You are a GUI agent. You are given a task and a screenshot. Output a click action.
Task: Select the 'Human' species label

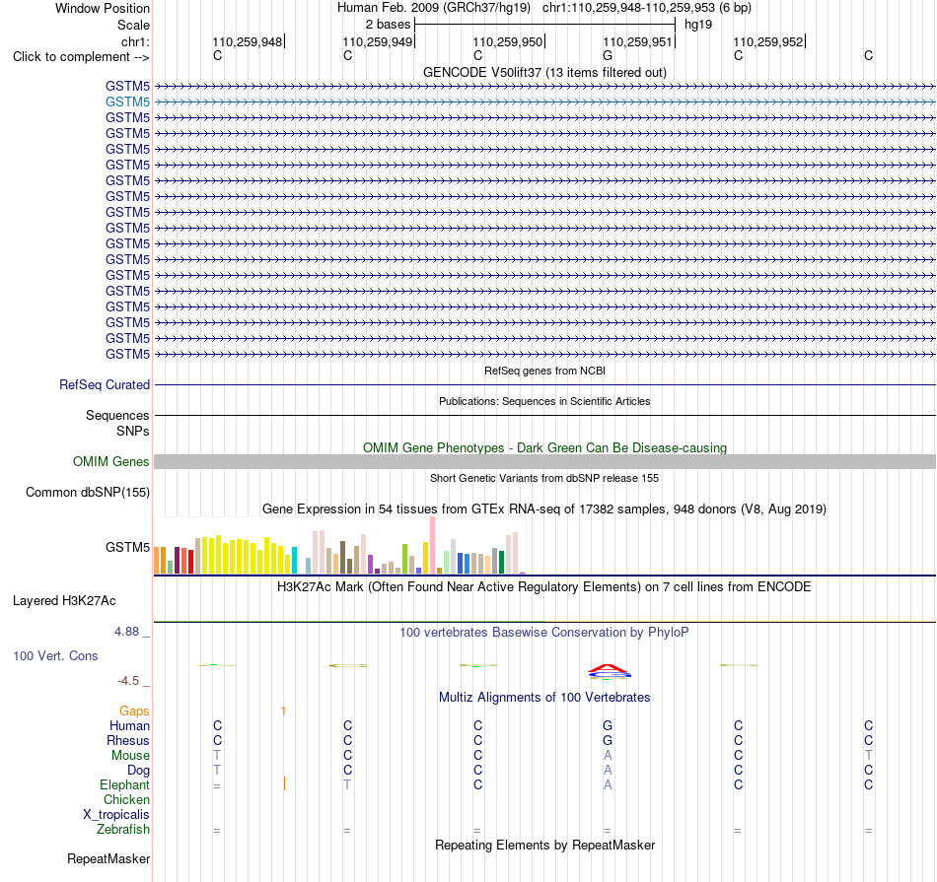[129, 725]
